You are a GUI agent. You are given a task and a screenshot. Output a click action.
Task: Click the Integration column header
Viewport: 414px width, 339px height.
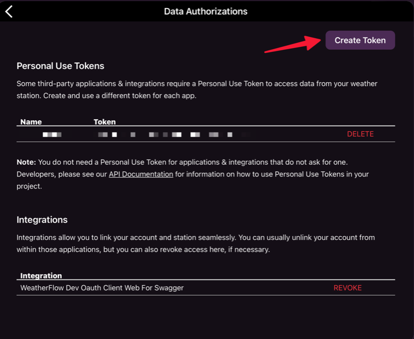coord(41,276)
